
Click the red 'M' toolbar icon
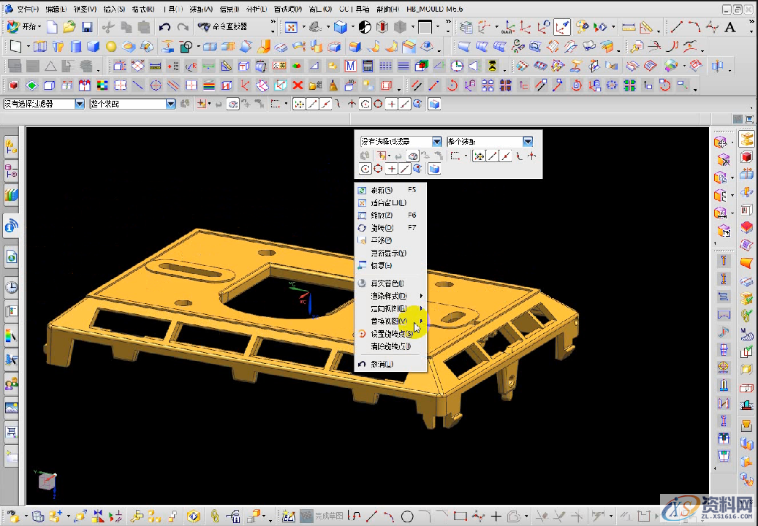tap(350, 66)
